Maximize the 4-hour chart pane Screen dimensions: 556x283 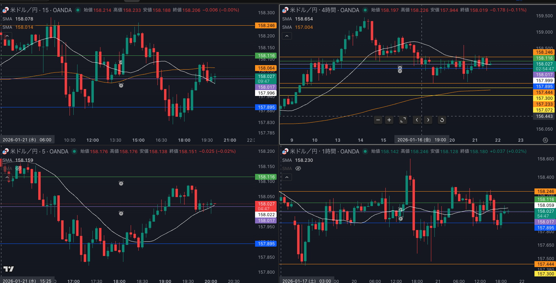tap(403, 120)
